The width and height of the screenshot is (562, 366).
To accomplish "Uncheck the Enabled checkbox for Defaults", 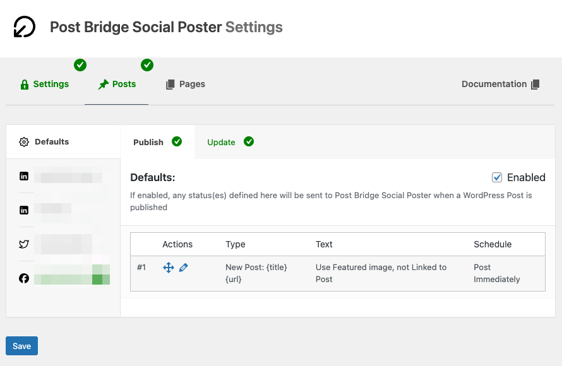I will [x=497, y=177].
